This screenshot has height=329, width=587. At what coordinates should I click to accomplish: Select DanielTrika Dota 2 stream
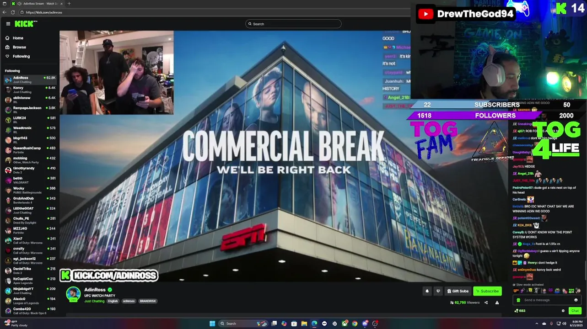[30, 271]
